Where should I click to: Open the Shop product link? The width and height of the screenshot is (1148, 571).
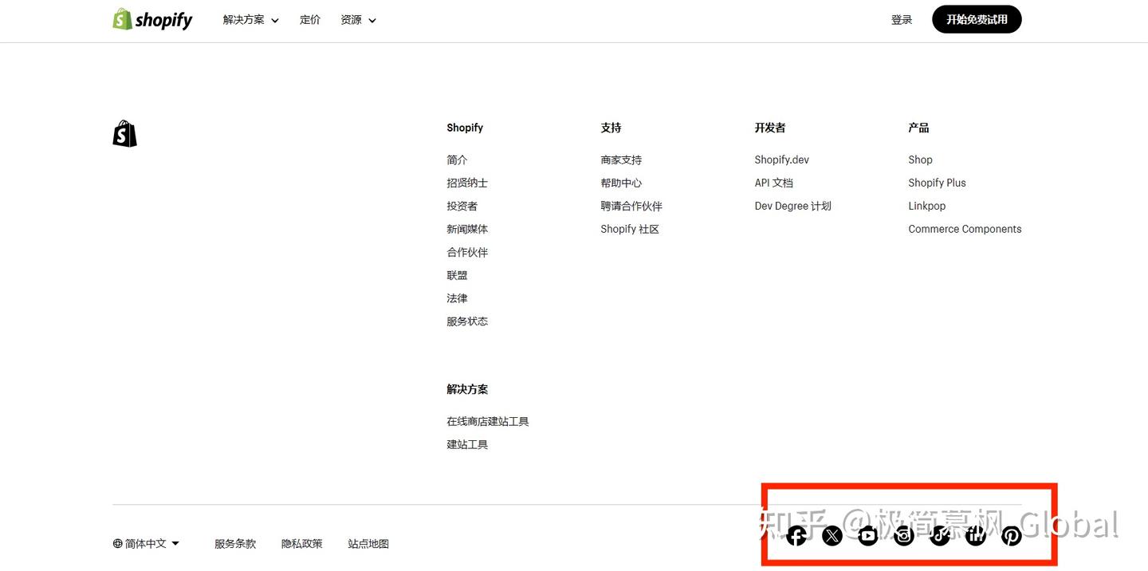point(920,160)
